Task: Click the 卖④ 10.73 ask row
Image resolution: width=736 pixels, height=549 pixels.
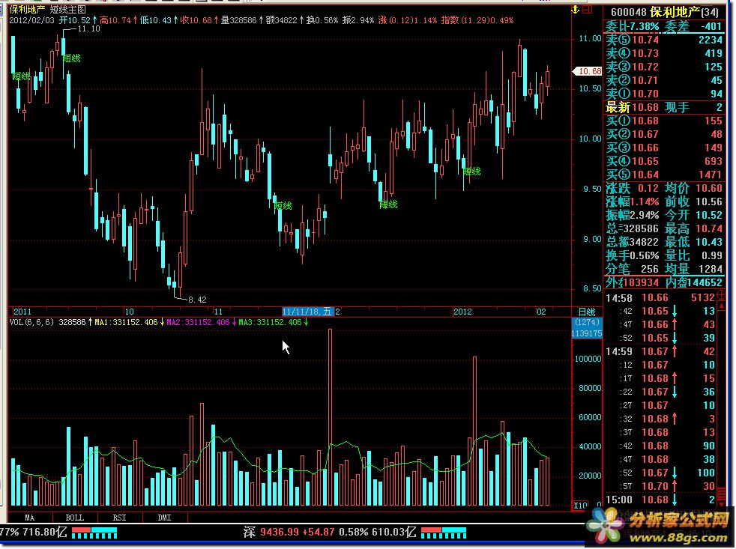Action: [664, 53]
